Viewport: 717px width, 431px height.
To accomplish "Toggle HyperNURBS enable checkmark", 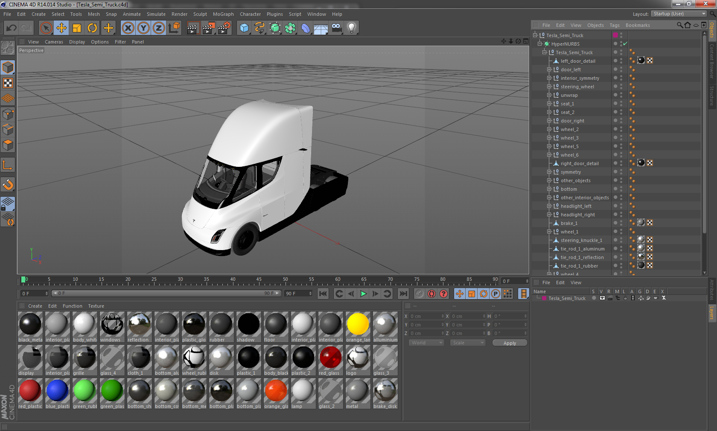I will click(x=625, y=44).
